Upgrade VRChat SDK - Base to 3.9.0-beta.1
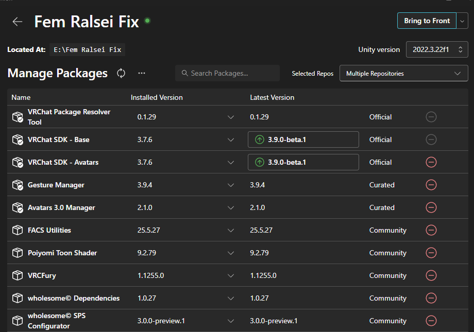 click(x=303, y=139)
